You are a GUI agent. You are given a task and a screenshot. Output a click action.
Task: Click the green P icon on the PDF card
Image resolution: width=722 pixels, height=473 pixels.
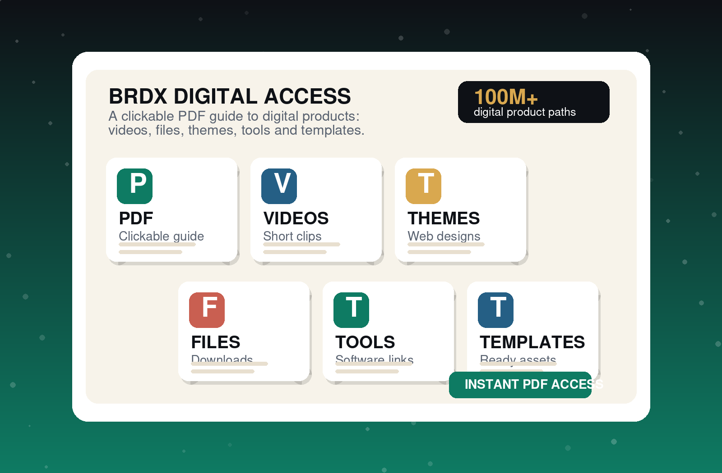(x=134, y=186)
